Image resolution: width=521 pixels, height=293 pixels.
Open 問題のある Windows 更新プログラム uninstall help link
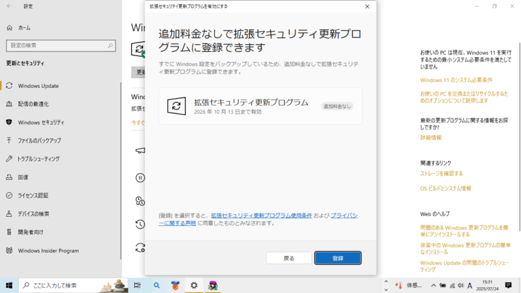click(x=464, y=231)
